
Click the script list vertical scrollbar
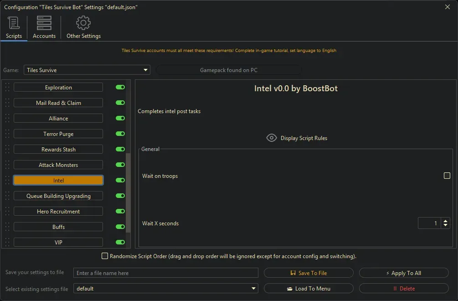[x=128, y=192]
